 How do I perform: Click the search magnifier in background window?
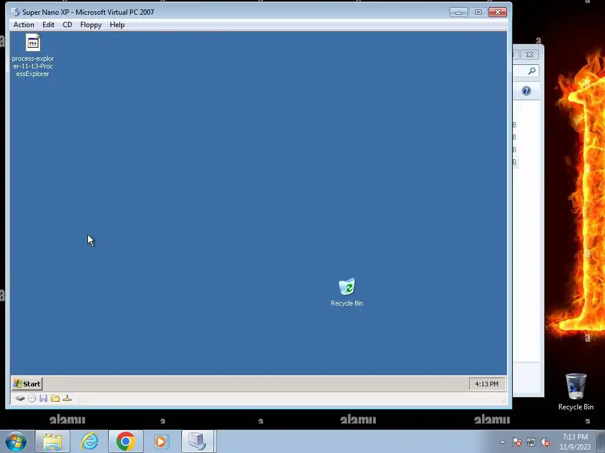tap(532, 71)
